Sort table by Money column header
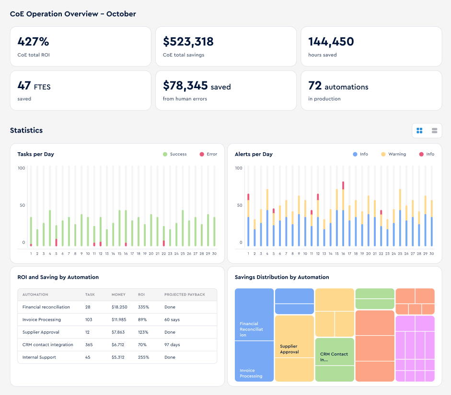Screen dimensions: 451x395 click(x=118, y=294)
